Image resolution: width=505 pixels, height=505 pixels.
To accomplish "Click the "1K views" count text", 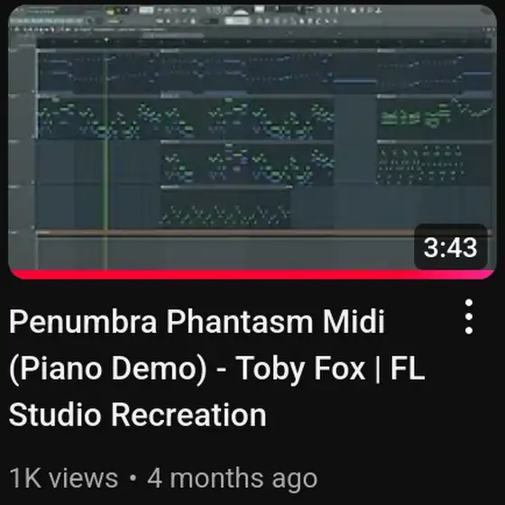I will point(63,478).
